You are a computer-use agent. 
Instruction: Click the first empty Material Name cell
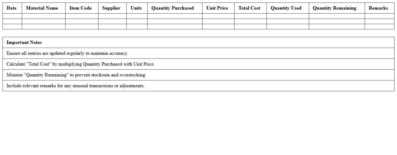pyautogui.click(x=43, y=16)
